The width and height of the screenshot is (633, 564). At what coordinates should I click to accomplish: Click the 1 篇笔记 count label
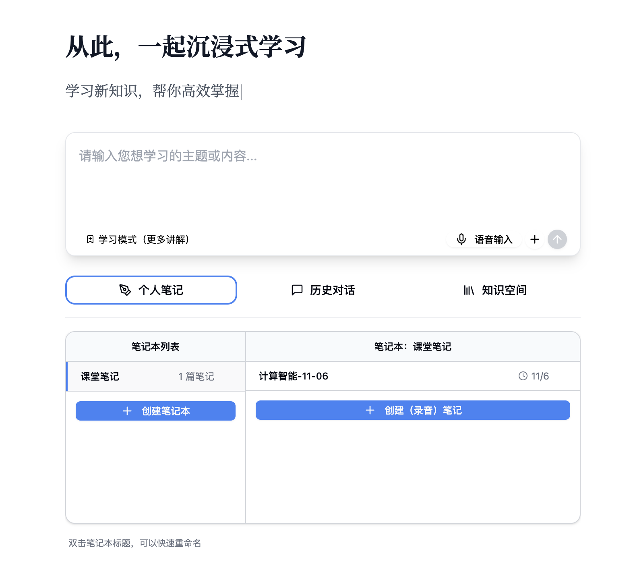[196, 376]
